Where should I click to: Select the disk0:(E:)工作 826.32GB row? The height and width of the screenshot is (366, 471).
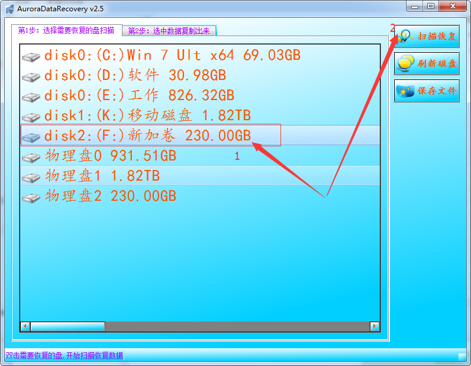click(x=200, y=95)
